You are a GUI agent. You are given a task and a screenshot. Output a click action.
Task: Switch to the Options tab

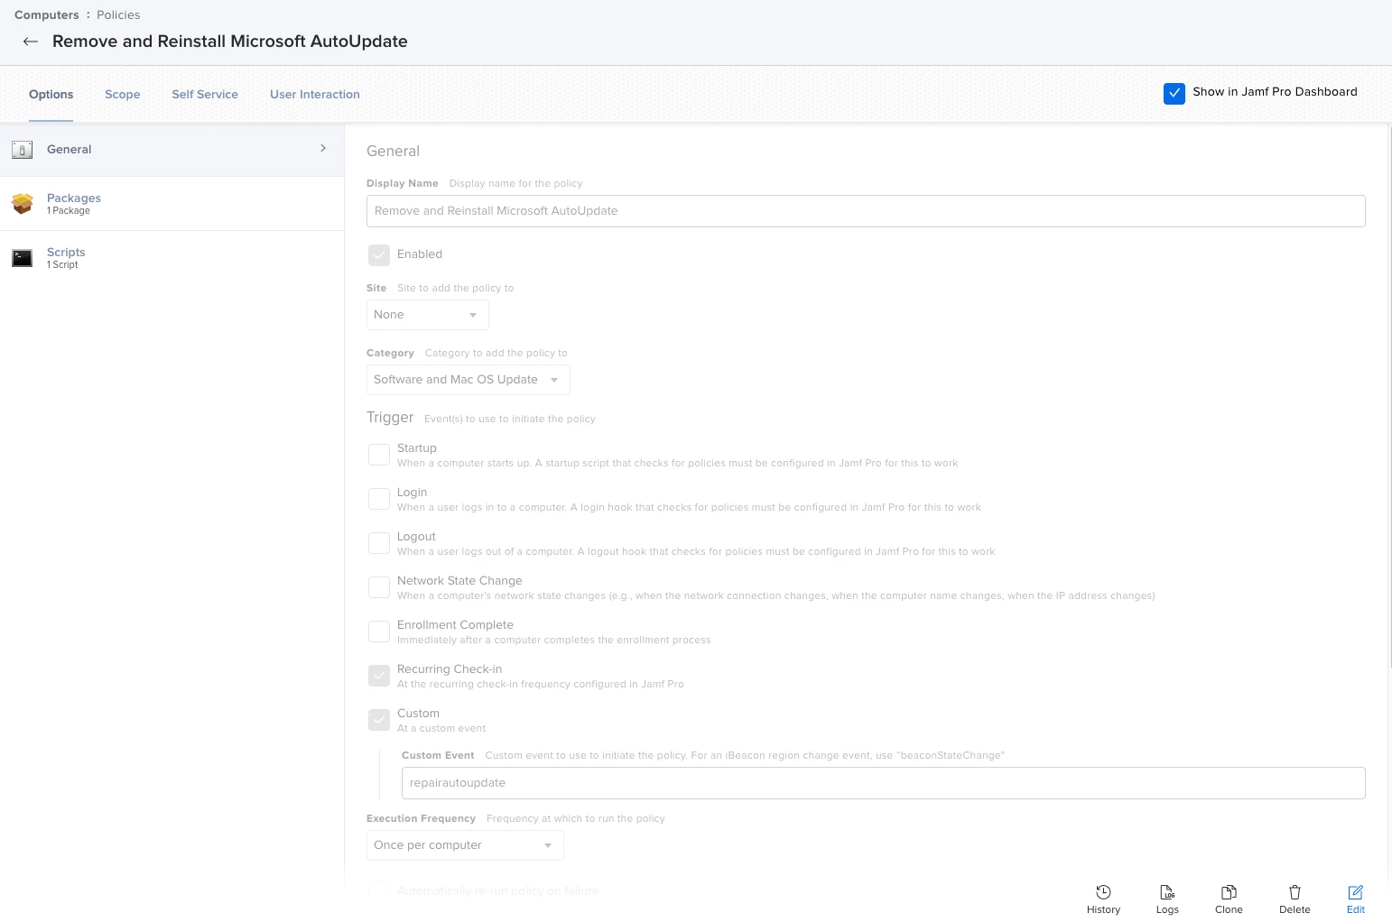pyautogui.click(x=51, y=94)
